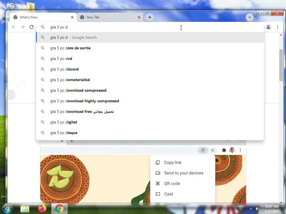The image size is (286, 214).
Task: Click the bookmark star in the illustration
Action: point(213,150)
